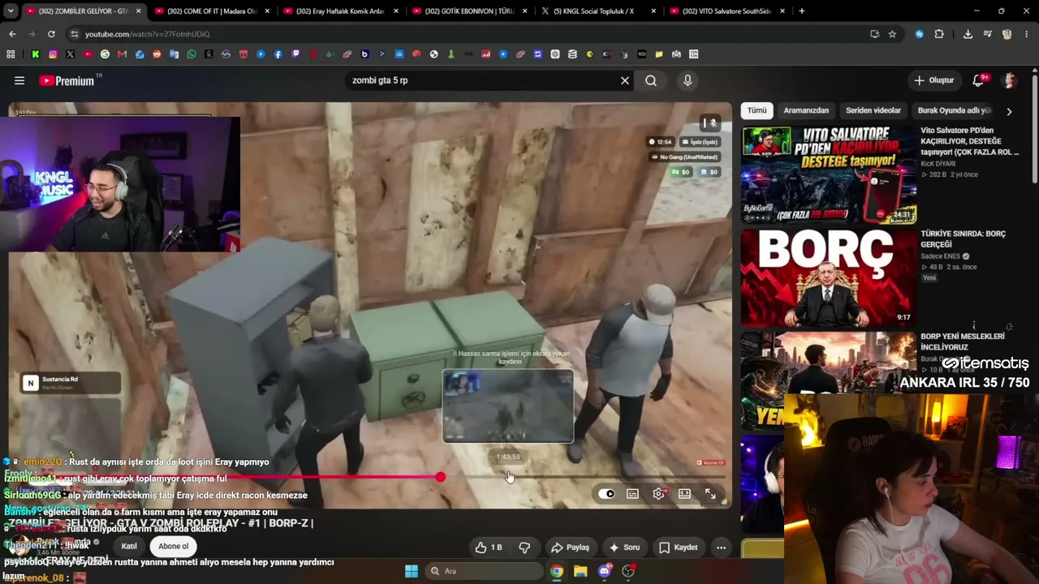Click the magnifier search button
The width and height of the screenshot is (1039, 584).
click(651, 80)
